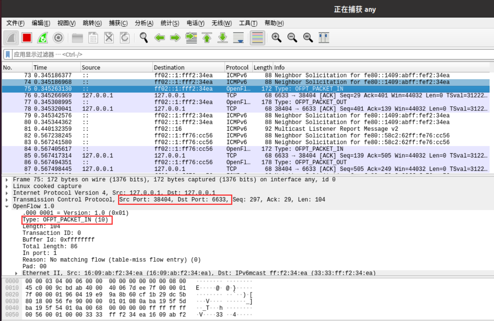Collapse the OpenFlow 1.0 section
Screen dimensions: 494x321
[7, 206]
